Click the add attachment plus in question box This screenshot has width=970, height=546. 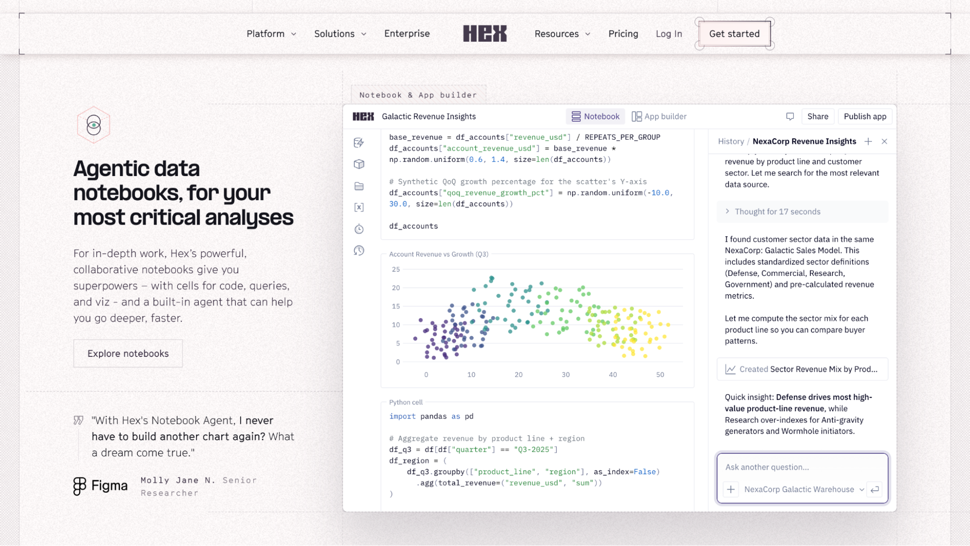(x=731, y=490)
